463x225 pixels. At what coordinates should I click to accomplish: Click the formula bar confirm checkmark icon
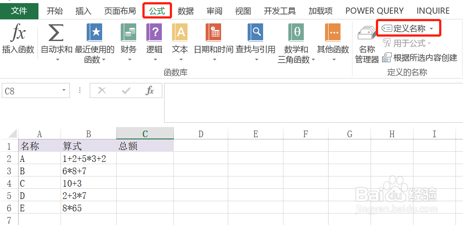point(126,91)
